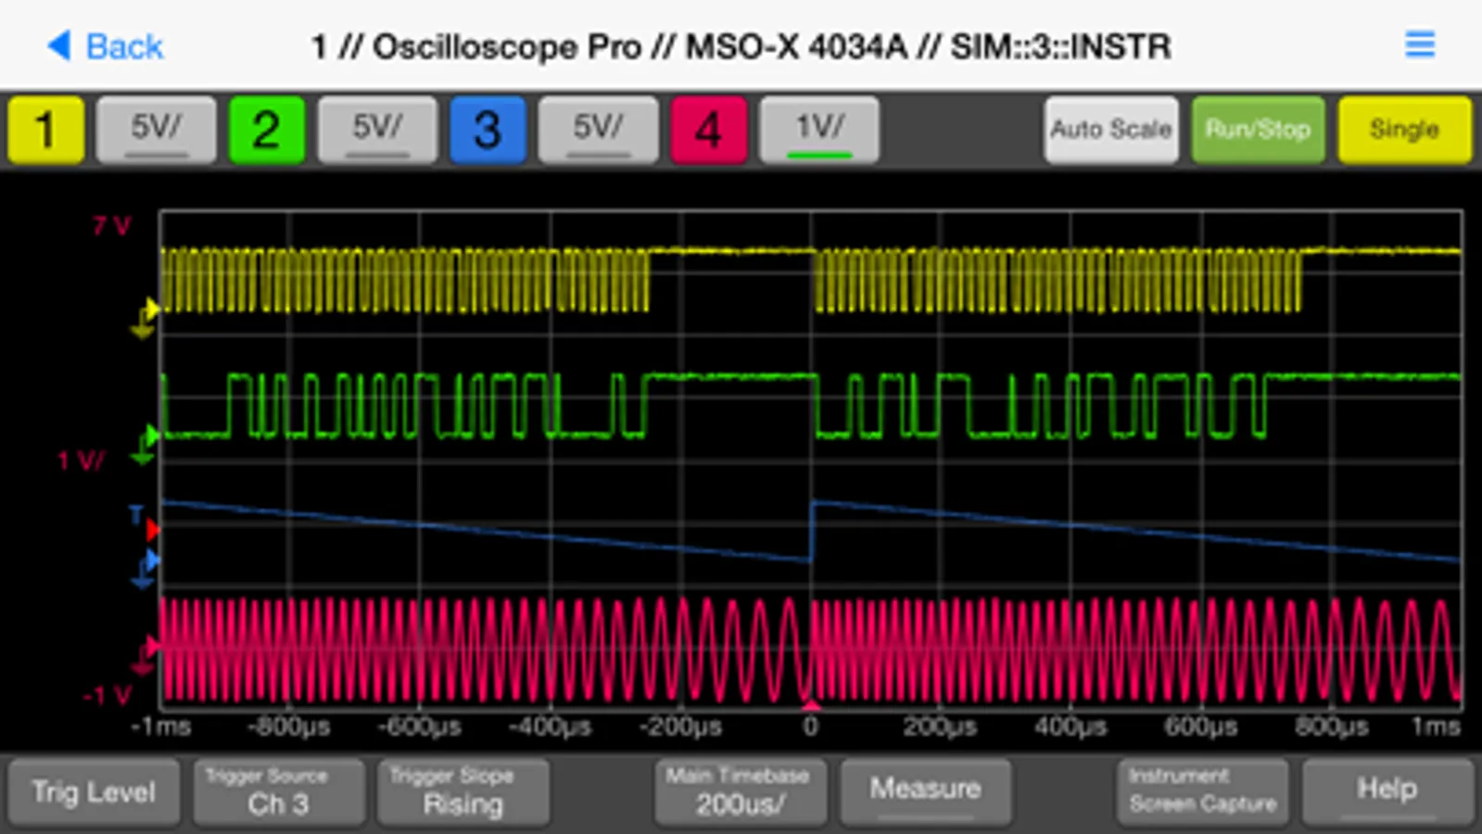Go back using the Back arrow

[58, 44]
